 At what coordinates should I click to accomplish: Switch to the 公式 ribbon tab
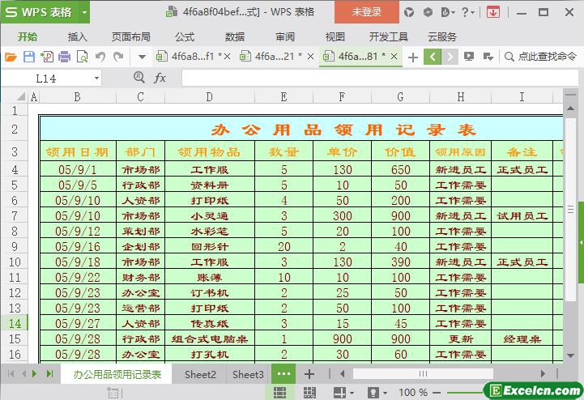click(x=185, y=36)
